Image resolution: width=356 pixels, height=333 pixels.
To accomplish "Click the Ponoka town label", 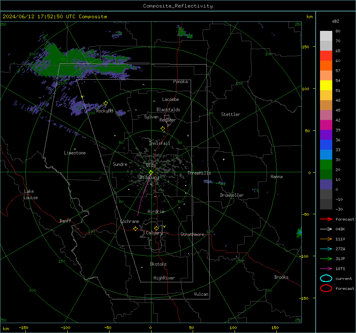I will point(180,82).
